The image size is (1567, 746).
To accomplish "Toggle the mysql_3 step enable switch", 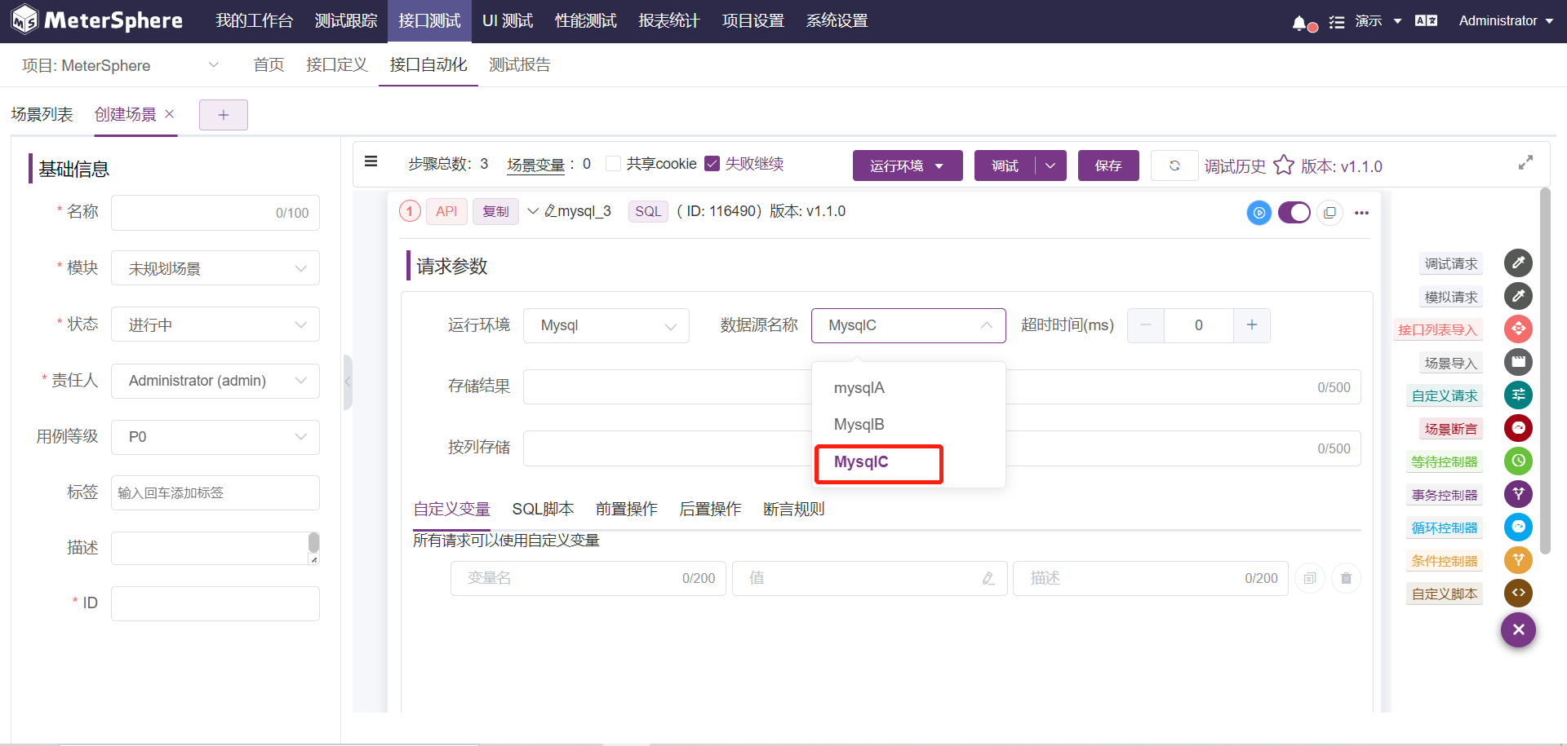I will click(x=1294, y=213).
